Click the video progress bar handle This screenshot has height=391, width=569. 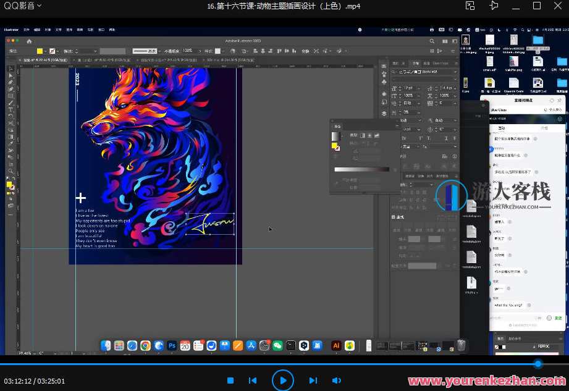[x=537, y=364]
